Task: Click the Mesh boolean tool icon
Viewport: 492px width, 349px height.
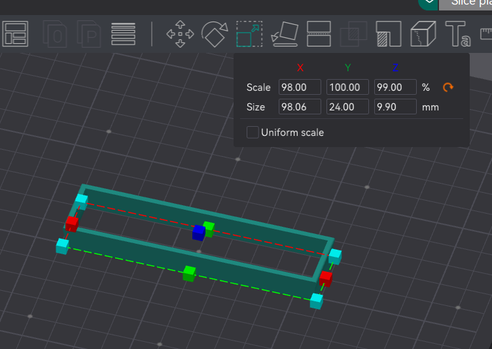Action: tap(353, 34)
